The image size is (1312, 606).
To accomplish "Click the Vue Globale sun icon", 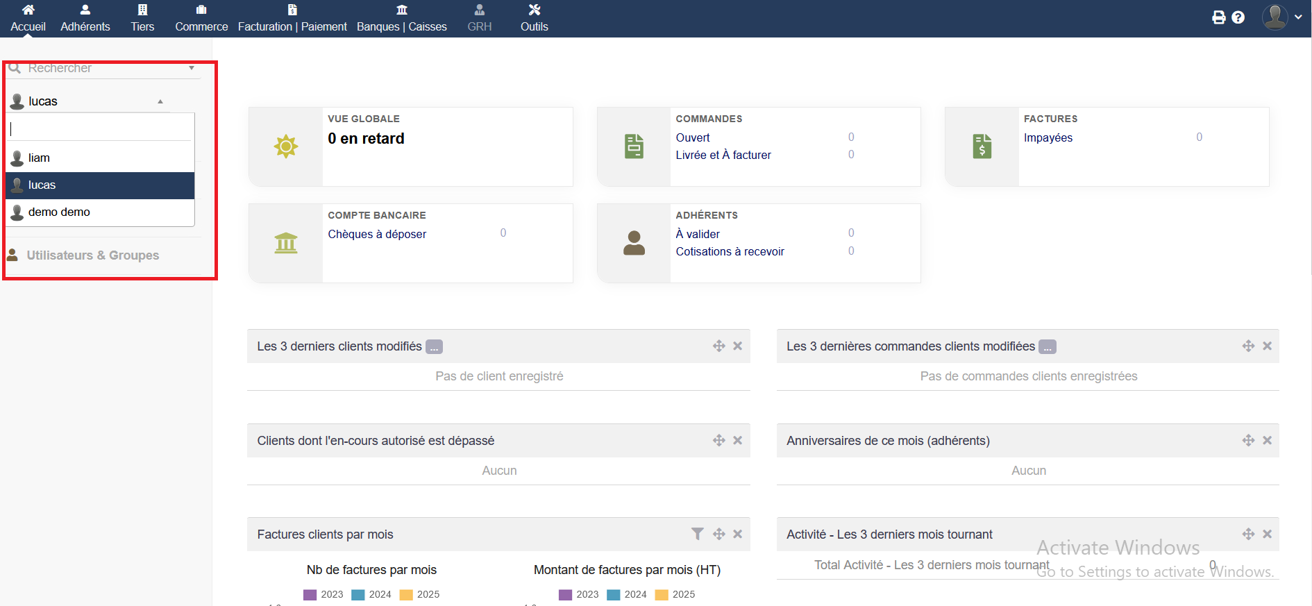I will [285, 146].
